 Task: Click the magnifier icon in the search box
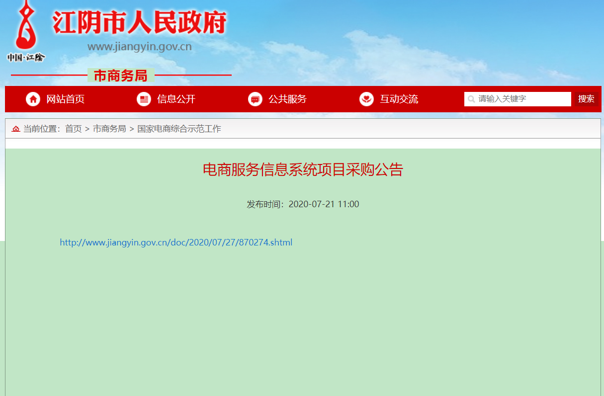[471, 99]
